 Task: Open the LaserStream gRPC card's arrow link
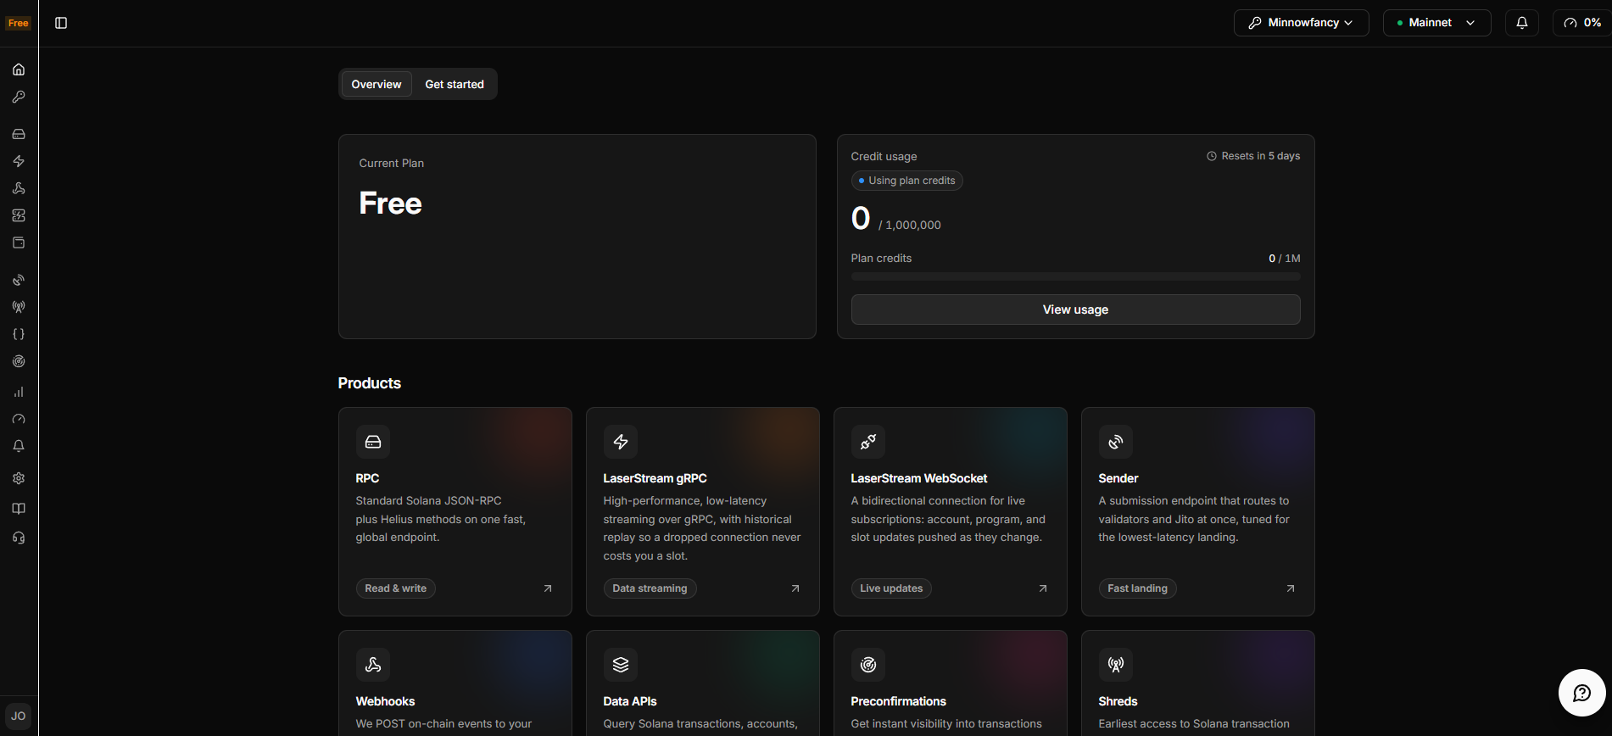[x=795, y=588]
